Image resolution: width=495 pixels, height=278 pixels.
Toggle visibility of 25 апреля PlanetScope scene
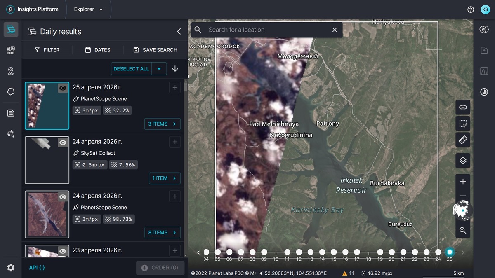coord(63,88)
